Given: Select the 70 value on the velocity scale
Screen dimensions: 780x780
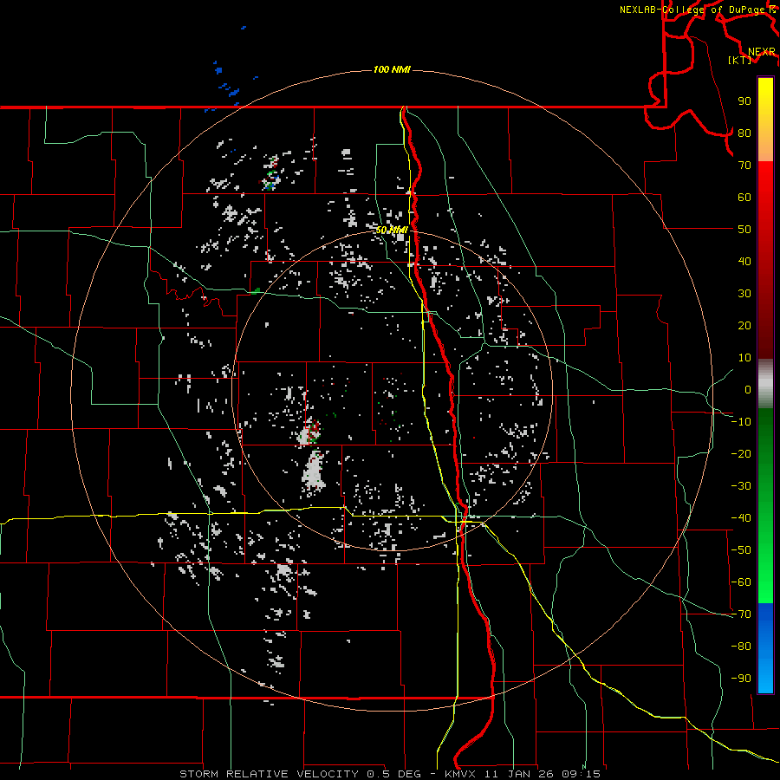Looking at the screenshot, I should [x=744, y=166].
